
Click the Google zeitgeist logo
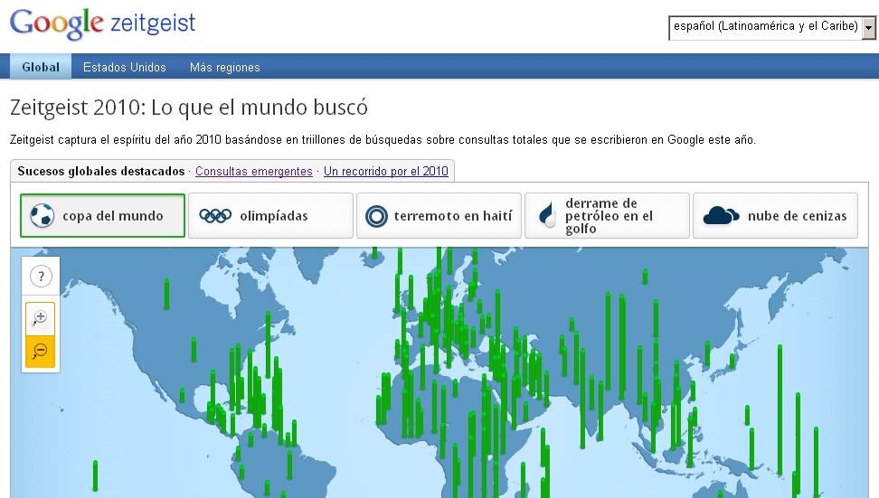coord(102,24)
